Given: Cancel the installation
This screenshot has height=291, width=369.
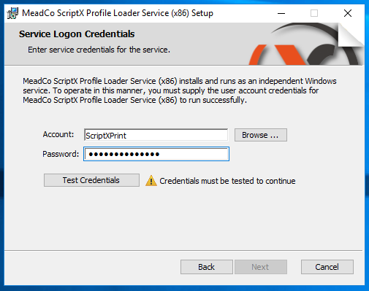Looking at the screenshot, I should [x=327, y=267].
